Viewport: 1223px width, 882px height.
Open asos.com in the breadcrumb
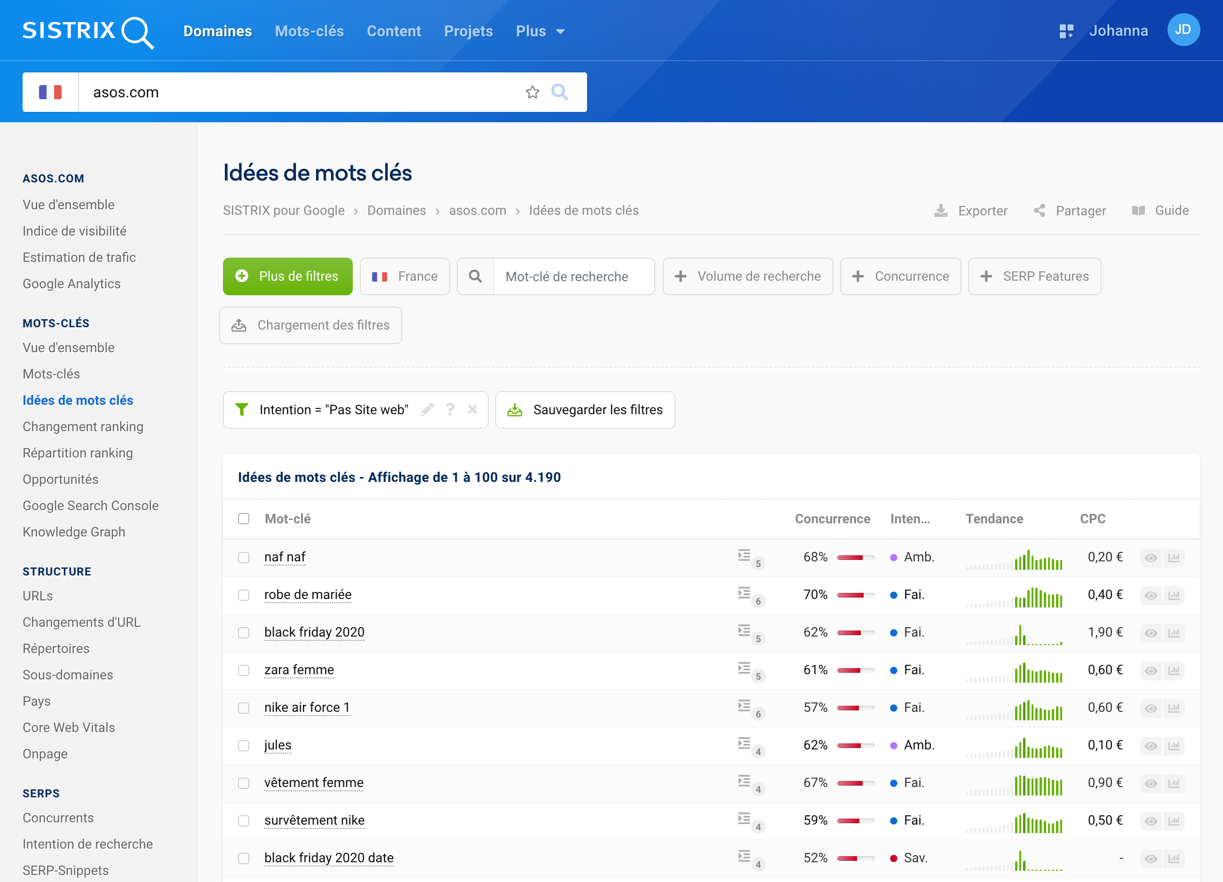tap(477, 210)
